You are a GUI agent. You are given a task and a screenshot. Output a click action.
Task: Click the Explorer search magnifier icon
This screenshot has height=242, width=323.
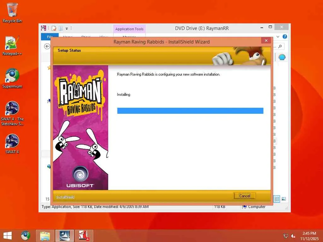pyautogui.click(x=280, y=47)
